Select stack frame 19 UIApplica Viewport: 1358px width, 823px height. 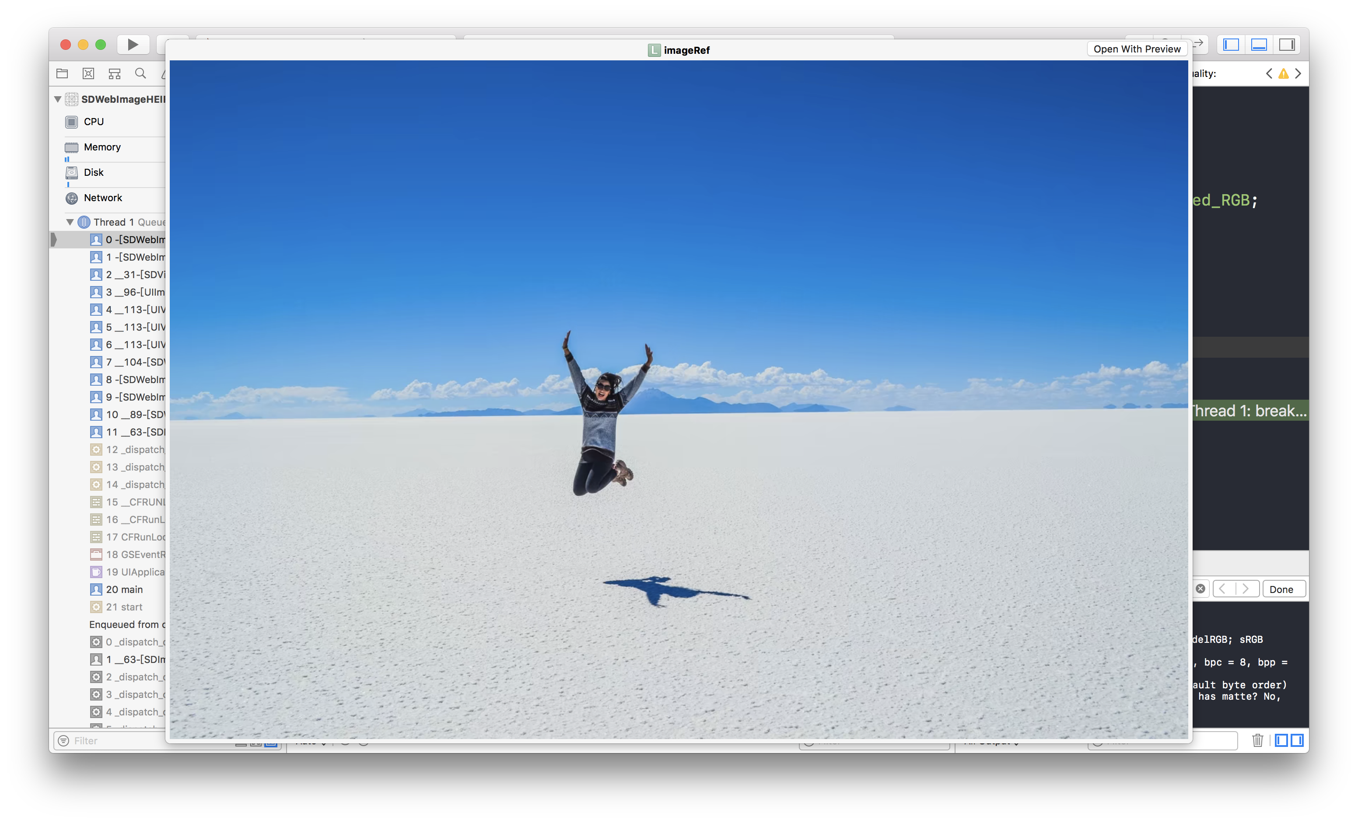(x=108, y=572)
